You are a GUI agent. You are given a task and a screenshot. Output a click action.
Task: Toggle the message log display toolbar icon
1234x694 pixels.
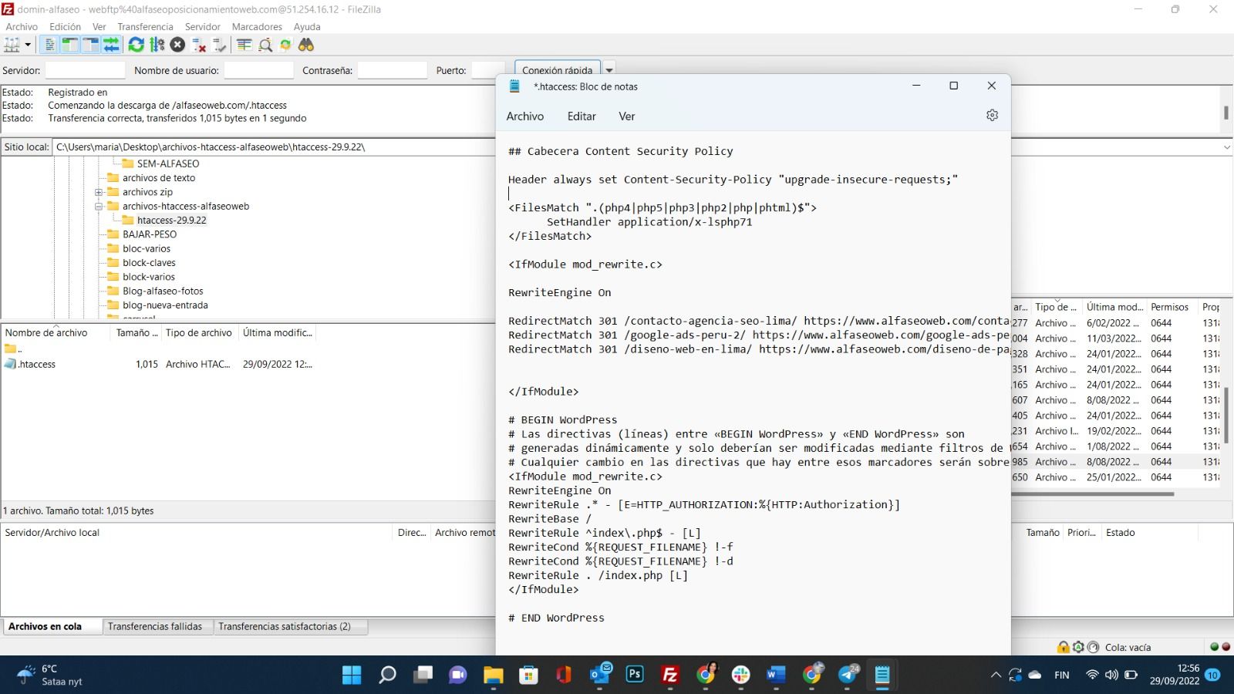(x=49, y=45)
